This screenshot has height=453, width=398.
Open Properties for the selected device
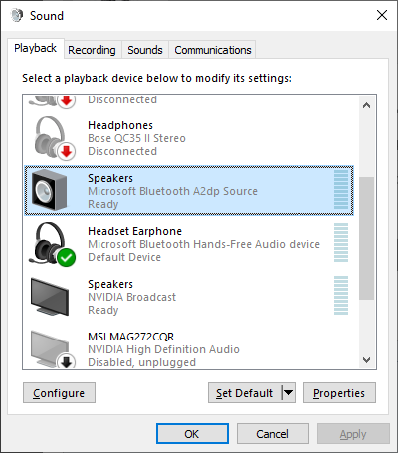[339, 393]
